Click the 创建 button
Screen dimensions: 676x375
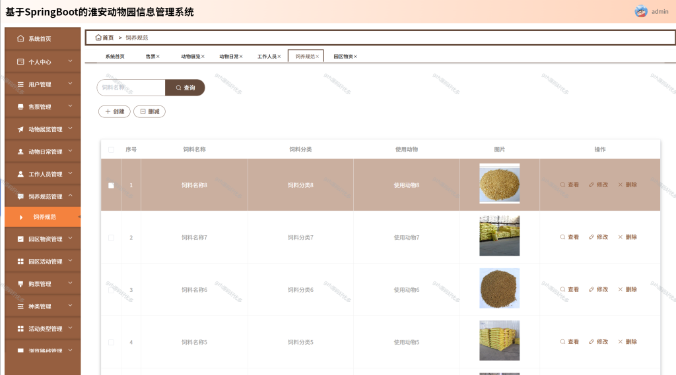coord(114,111)
